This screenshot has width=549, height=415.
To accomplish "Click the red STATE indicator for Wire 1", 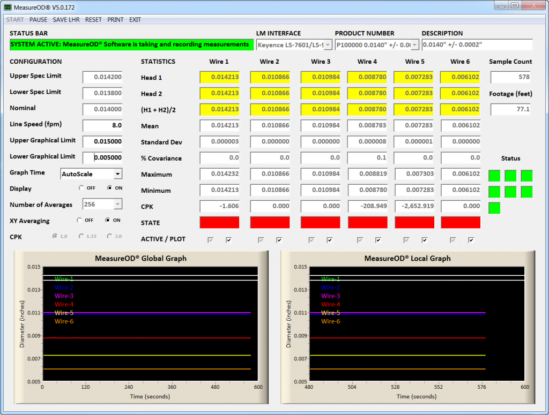I will (x=219, y=222).
